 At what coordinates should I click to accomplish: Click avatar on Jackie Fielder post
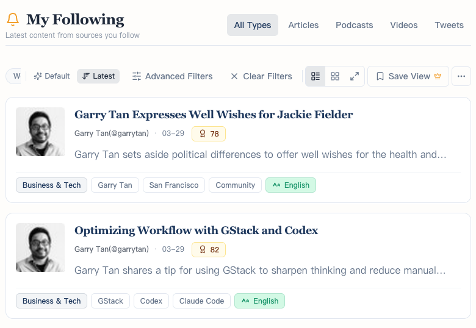point(40,132)
